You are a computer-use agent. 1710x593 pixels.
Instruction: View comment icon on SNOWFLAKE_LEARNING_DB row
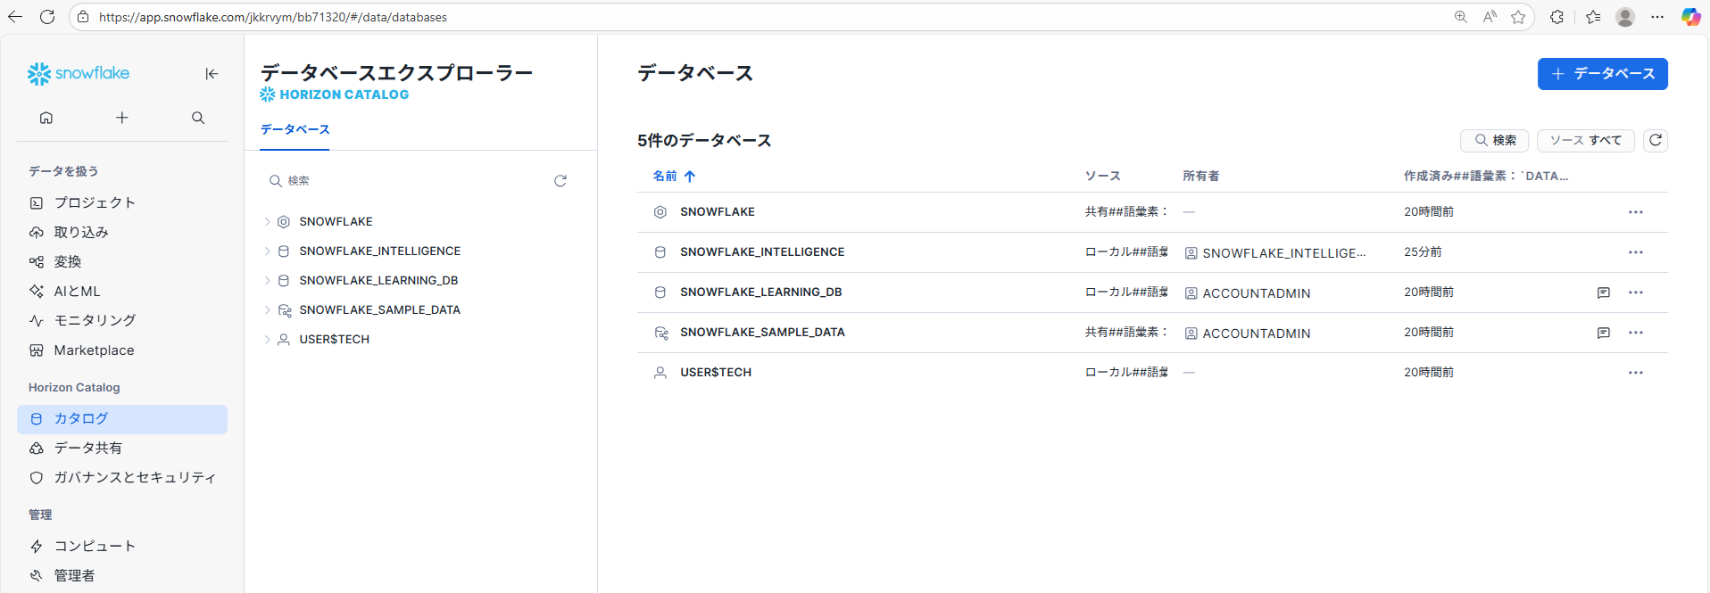(x=1604, y=292)
